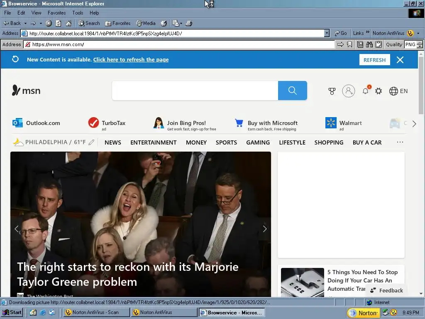
Task: Open the Edit menu
Action: (x=21, y=13)
